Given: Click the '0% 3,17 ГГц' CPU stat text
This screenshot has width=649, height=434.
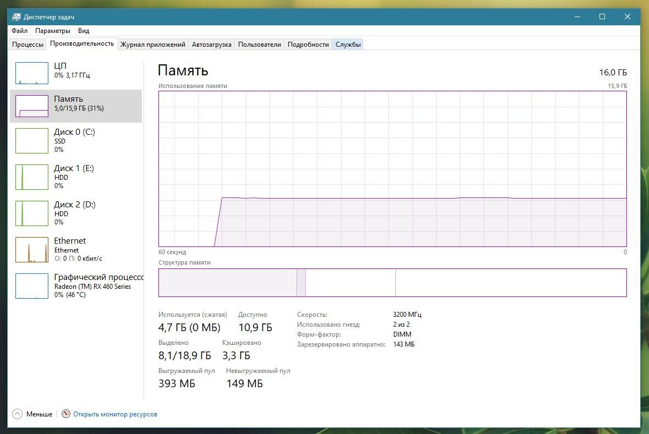Looking at the screenshot, I should coord(72,75).
